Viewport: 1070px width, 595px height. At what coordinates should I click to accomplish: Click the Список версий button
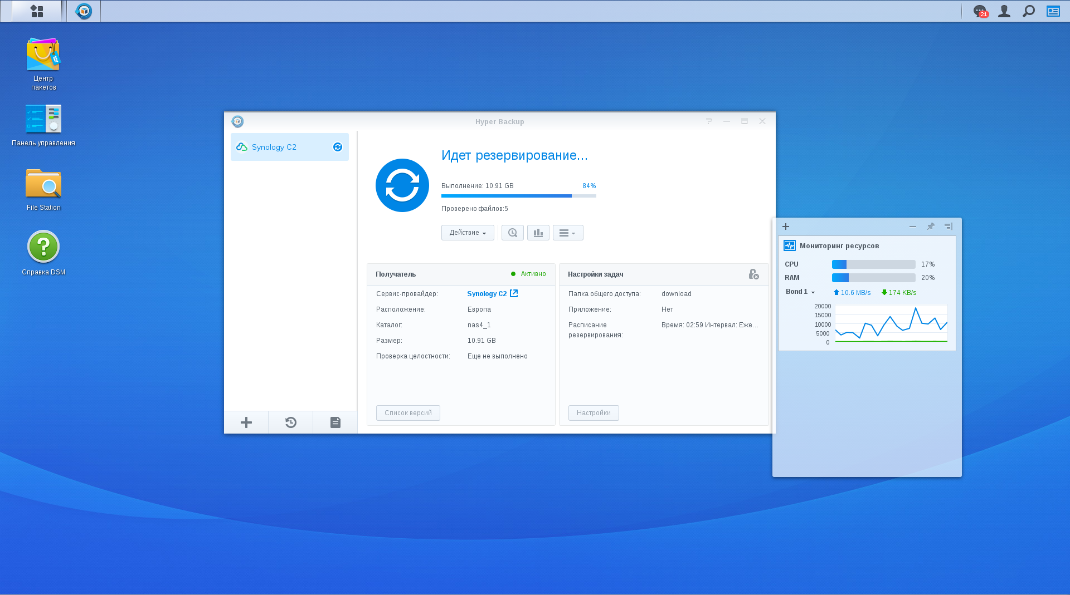point(408,413)
